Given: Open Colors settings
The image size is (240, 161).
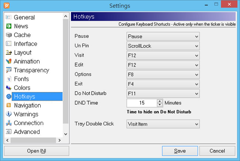Looking at the screenshot, I should point(22,88).
